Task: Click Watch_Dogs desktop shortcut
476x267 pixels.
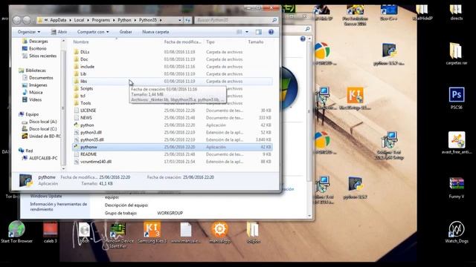Action: coord(457,232)
